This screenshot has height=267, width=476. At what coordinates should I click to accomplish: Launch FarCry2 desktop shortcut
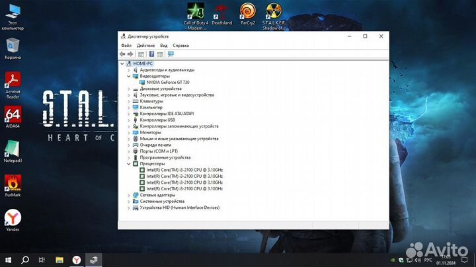[248, 14]
